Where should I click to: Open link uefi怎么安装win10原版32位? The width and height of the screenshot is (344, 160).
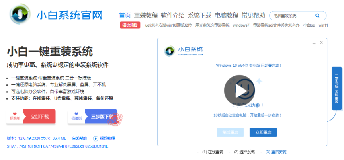[168, 25]
